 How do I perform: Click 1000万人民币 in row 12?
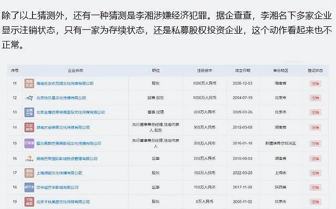pyautogui.click(x=205, y=98)
